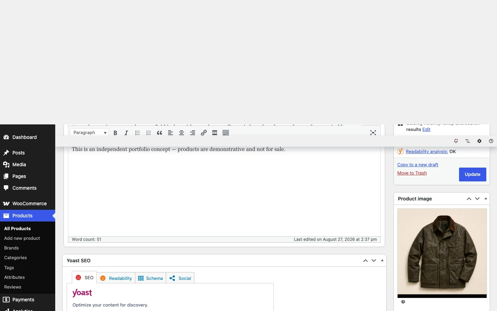Open the settings gear icon

(479, 141)
